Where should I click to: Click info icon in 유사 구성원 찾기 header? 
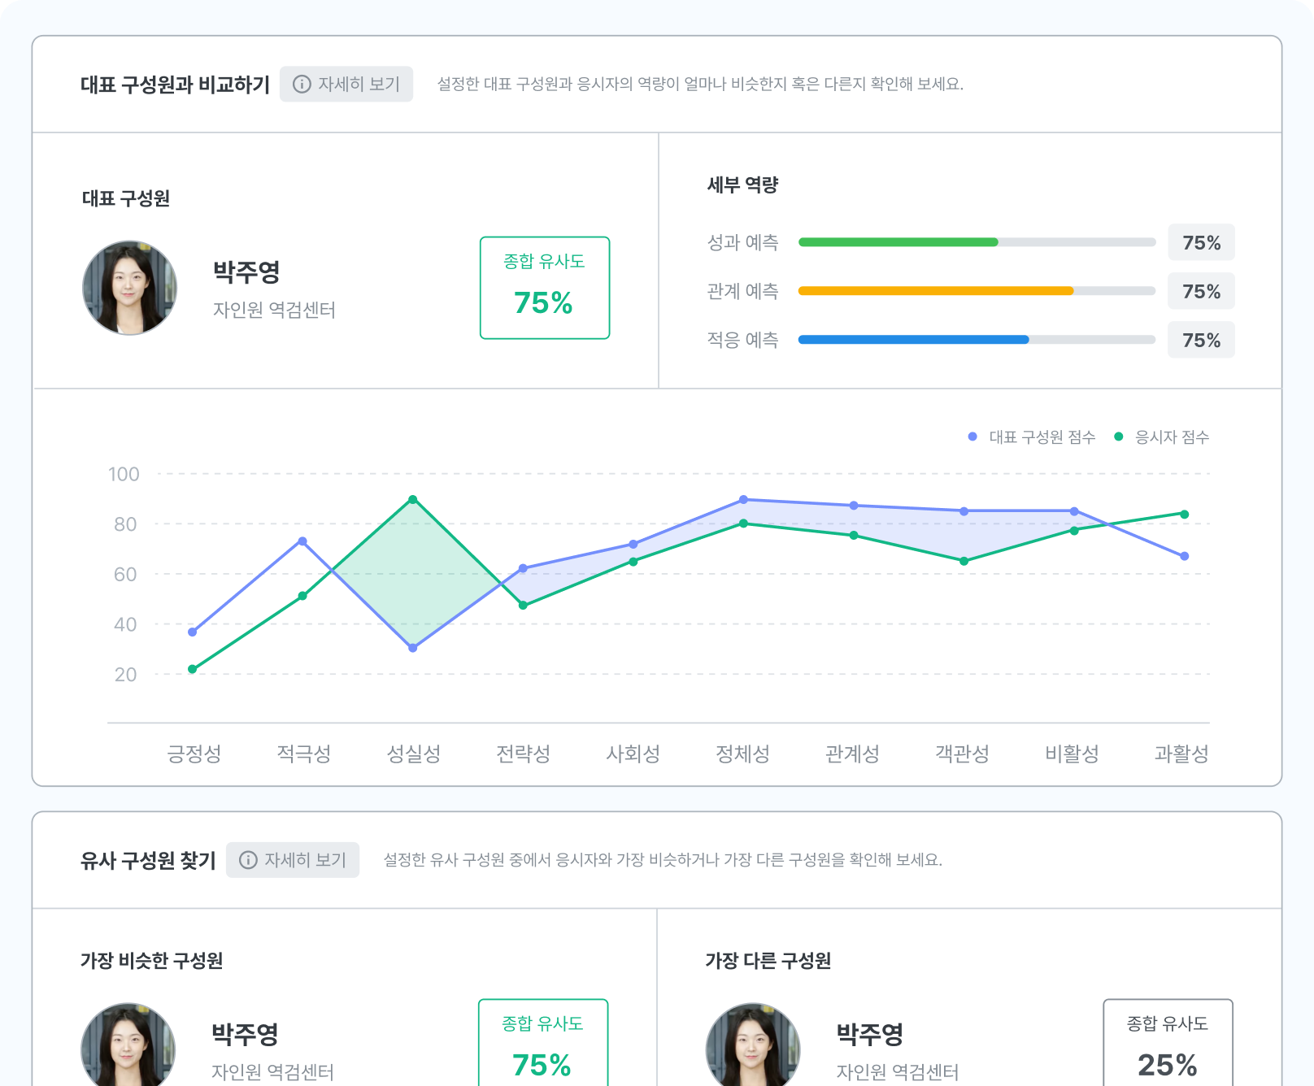coord(248,860)
